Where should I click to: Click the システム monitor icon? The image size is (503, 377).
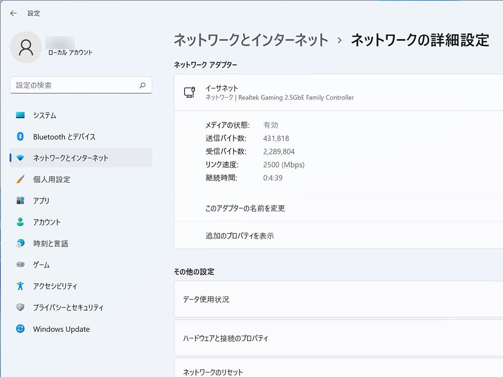point(20,115)
